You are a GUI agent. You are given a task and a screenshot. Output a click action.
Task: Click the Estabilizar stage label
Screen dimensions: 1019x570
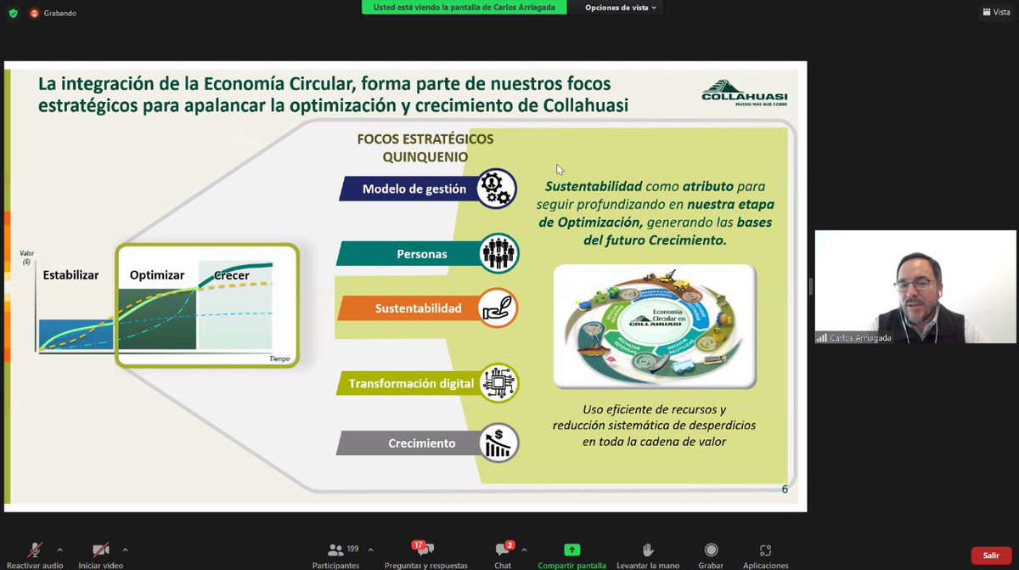[71, 274]
